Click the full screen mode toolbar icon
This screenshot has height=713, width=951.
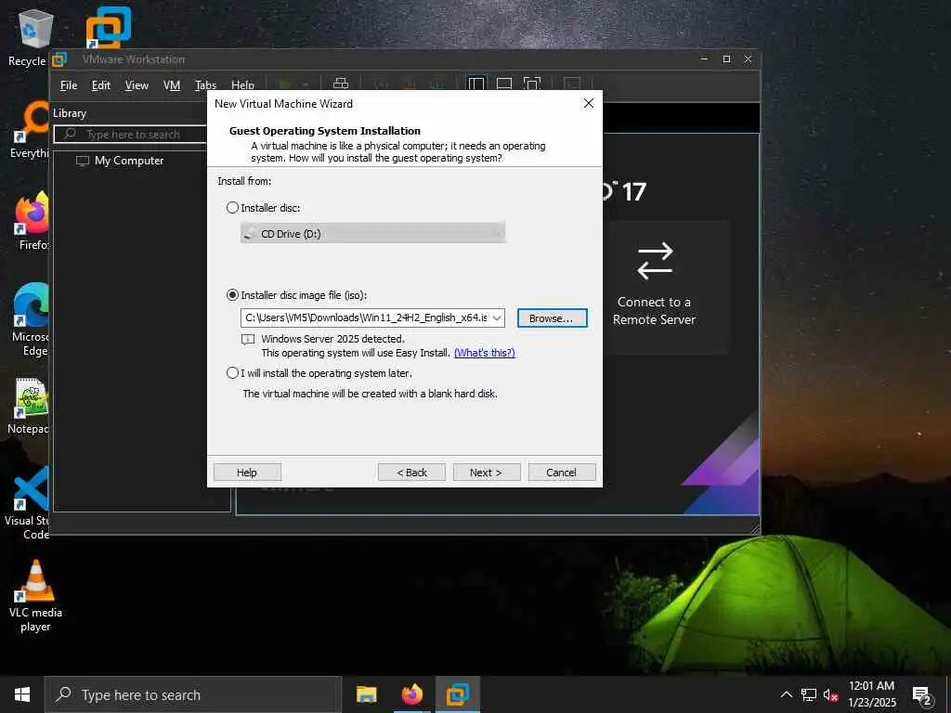coord(532,84)
